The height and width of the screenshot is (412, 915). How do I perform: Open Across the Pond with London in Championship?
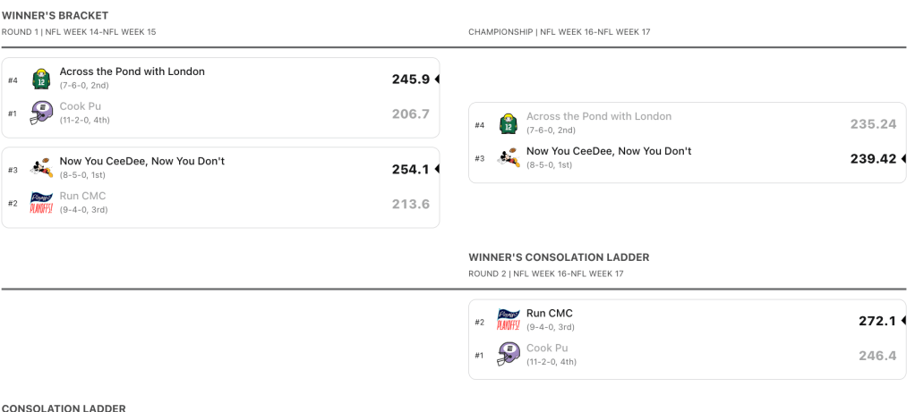click(598, 116)
